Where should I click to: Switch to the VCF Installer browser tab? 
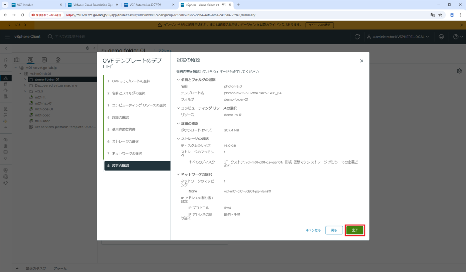[x=36, y=5]
